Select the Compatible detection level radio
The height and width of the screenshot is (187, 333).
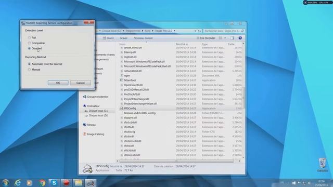(x=29, y=43)
